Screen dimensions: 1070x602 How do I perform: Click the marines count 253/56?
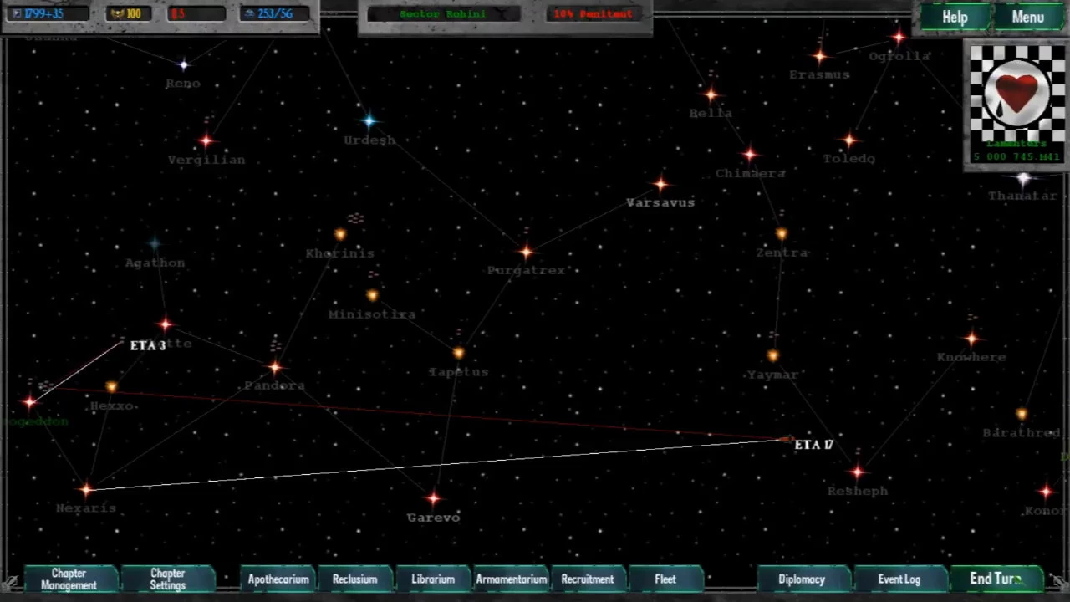click(x=274, y=13)
